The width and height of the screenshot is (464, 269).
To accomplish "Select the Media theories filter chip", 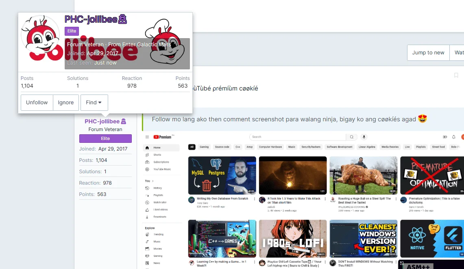I will 390,147.
